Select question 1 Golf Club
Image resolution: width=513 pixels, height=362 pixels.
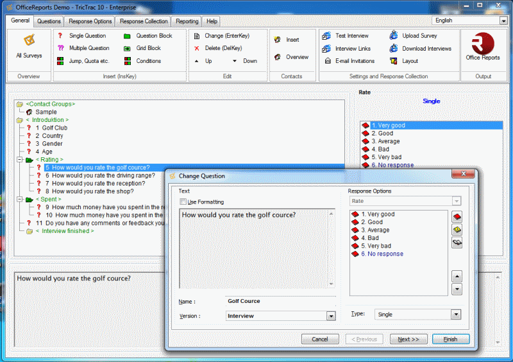click(x=51, y=128)
